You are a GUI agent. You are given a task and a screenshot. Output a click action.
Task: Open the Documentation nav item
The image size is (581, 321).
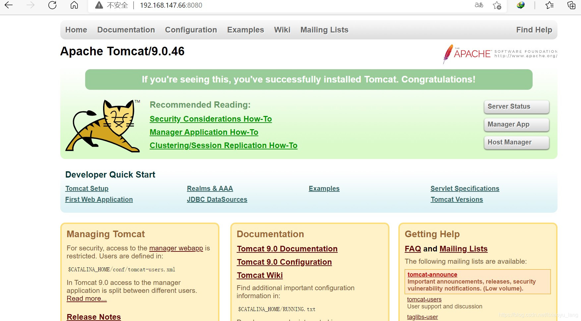(126, 30)
